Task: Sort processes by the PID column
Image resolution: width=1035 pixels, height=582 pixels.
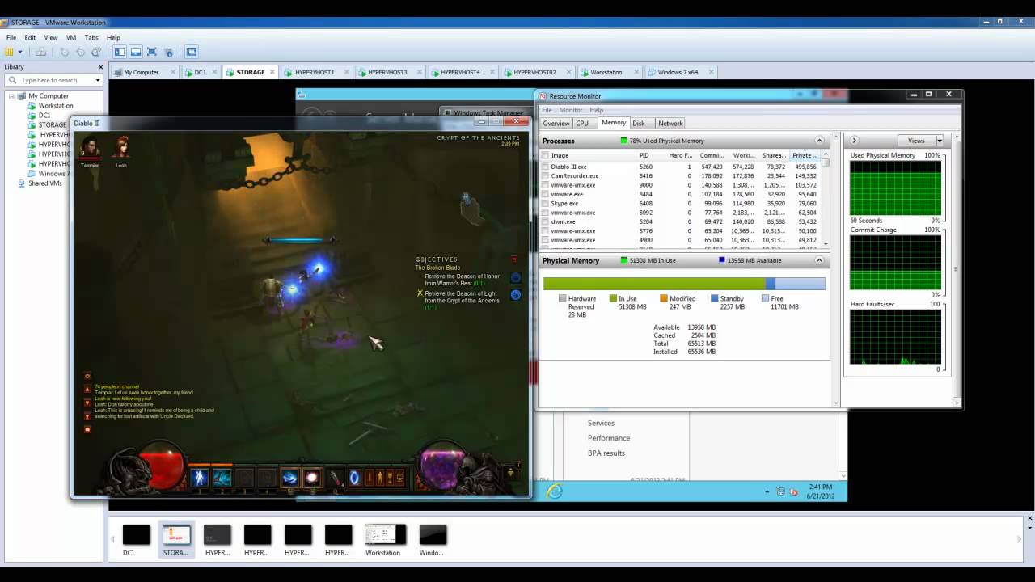Action: pos(644,155)
